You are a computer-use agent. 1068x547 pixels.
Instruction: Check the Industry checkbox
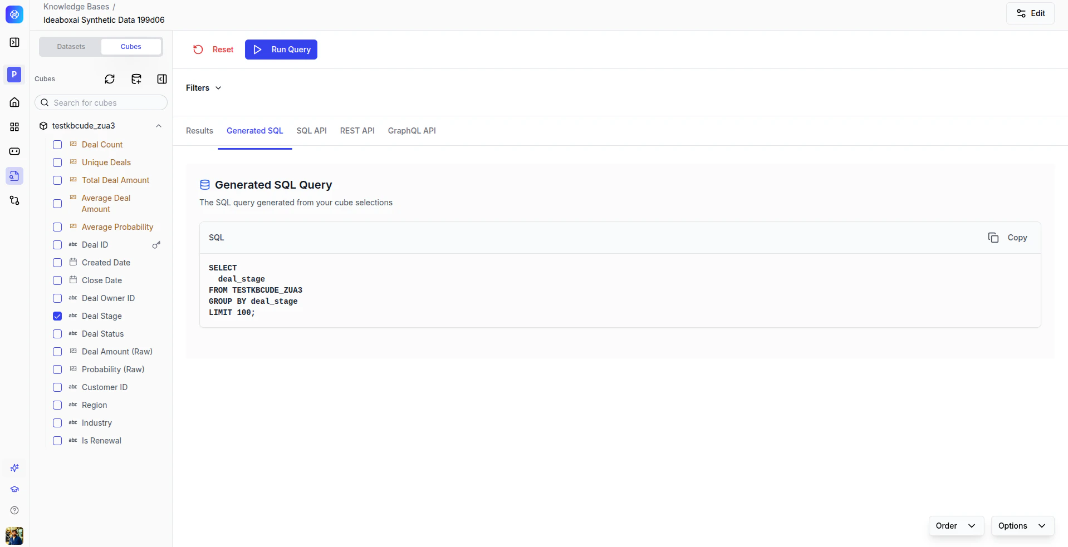coord(57,423)
